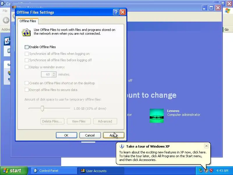Click the tour balloon info icon

(121, 146)
